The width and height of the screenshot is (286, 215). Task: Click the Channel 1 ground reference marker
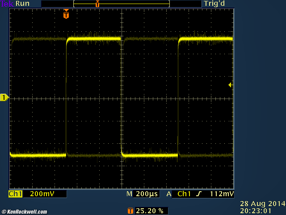tap(4, 98)
